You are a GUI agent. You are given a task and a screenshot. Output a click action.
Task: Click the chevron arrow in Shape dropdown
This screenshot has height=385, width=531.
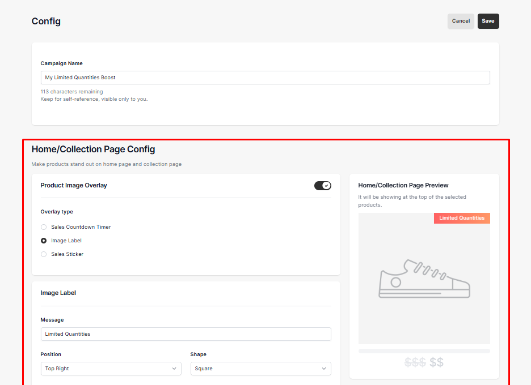[324, 369]
